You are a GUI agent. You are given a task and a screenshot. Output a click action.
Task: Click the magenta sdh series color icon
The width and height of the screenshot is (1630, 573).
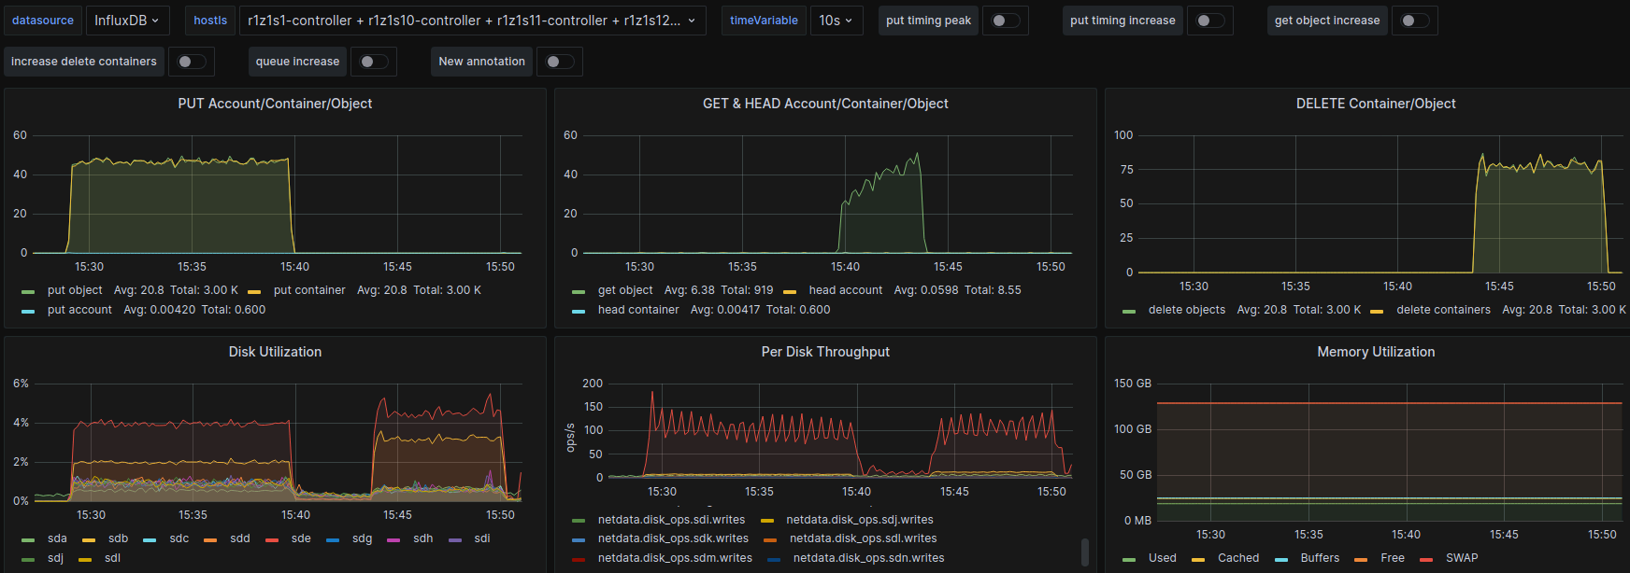pos(393,539)
